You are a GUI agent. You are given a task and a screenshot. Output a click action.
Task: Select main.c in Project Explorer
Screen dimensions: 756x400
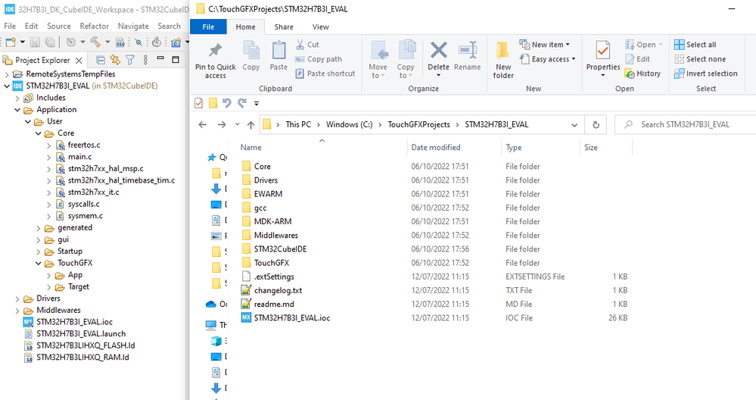79,157
